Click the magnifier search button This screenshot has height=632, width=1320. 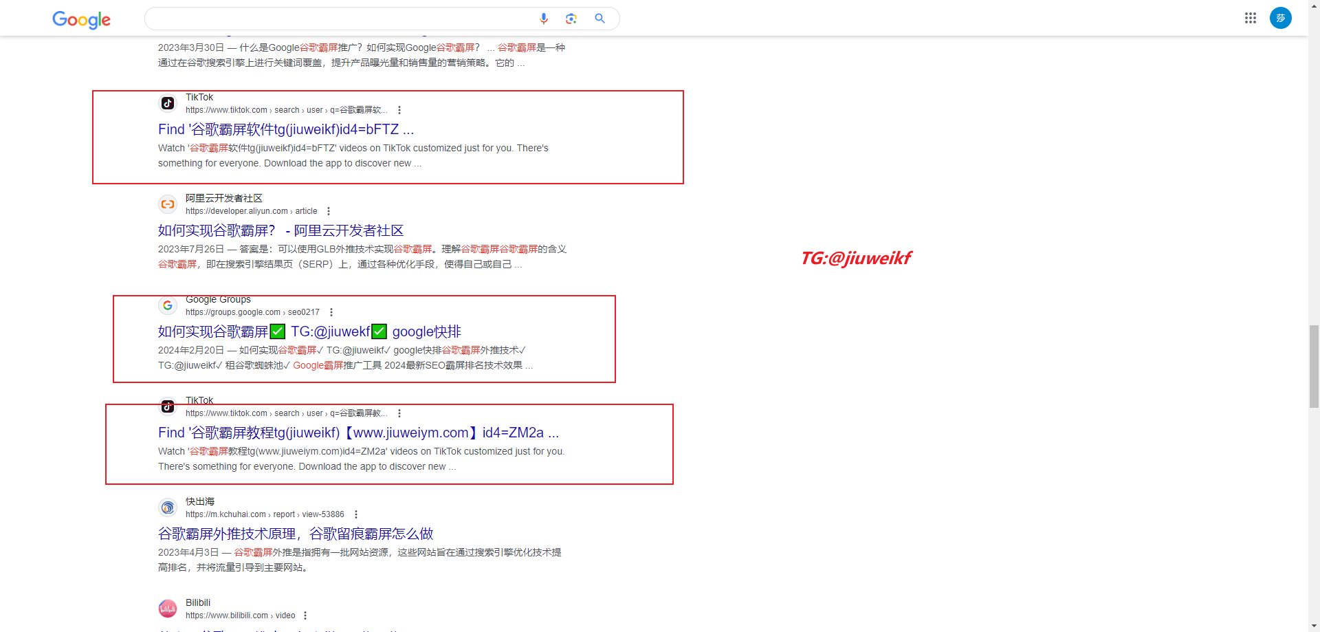point(599,19)
